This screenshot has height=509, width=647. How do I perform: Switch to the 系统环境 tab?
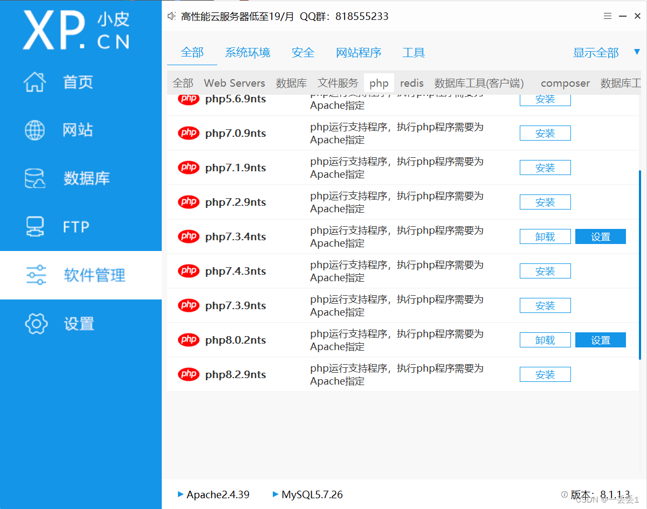[248, 52]
